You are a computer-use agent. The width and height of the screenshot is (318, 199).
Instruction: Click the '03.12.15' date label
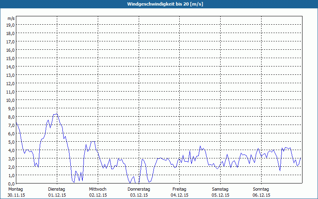(139, 195)
